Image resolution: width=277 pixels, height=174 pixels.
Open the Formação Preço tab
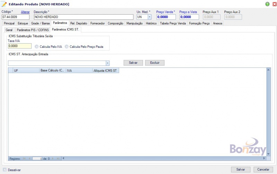[x=199, y=24]
